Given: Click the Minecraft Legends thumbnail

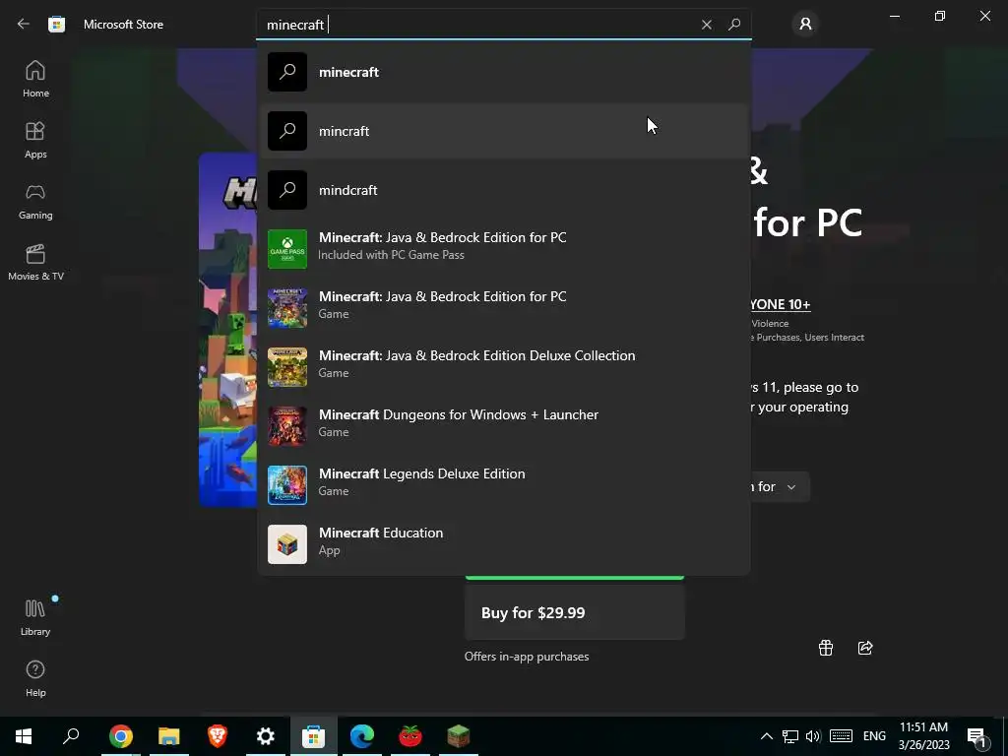Looking at the screenshot, I should 287,485.
